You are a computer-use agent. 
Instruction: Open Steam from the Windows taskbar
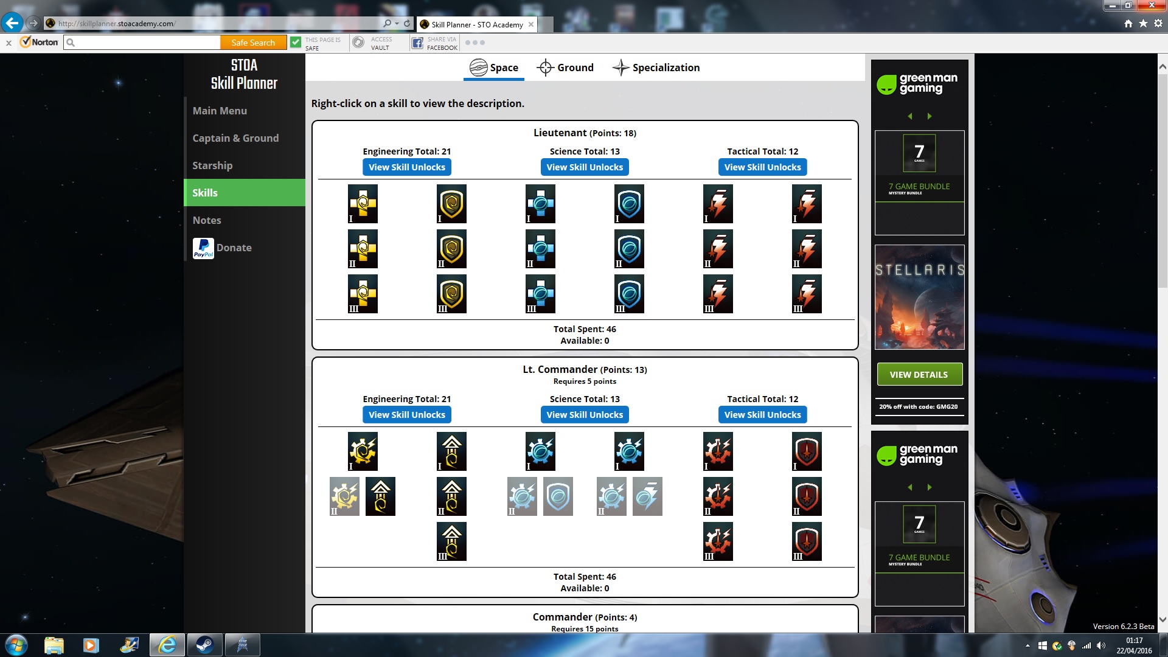204,645
